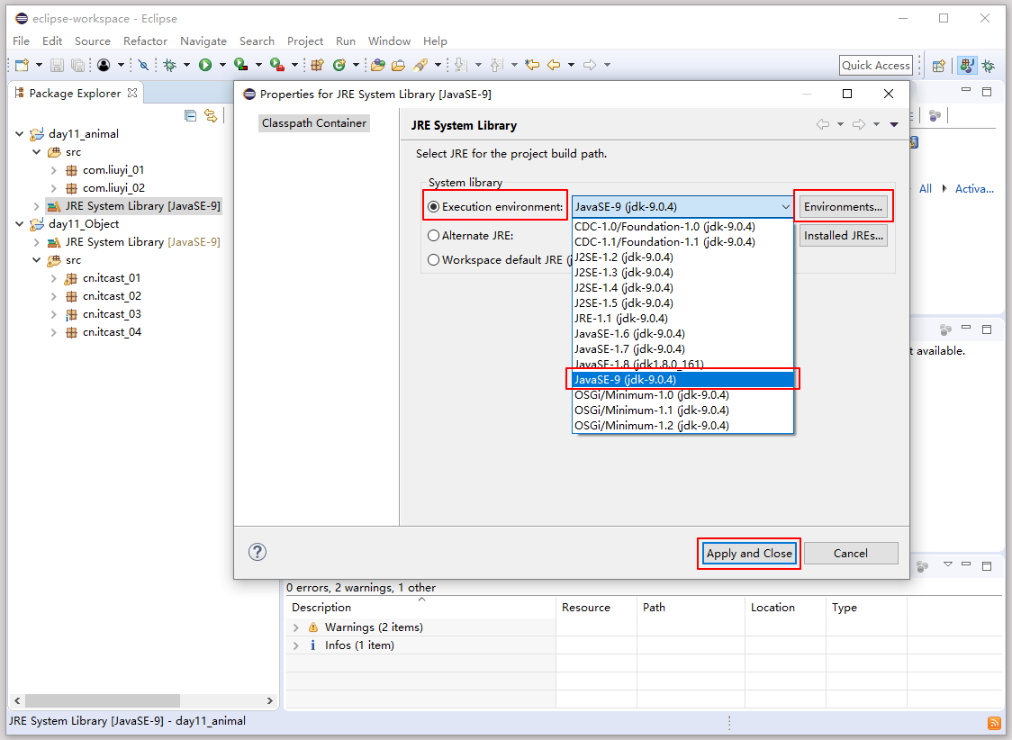Click the Forward navigation arrow in main toolbar
The image size is (1012, 740).
click(589, 65)
